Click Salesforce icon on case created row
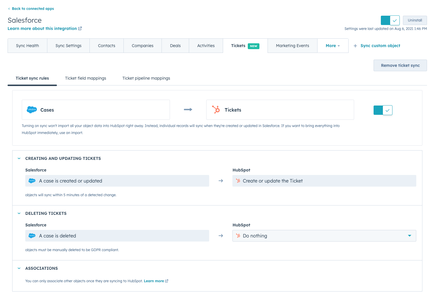Image resolution: width=434 pixels, height=302 pixels. coord(32,181)
